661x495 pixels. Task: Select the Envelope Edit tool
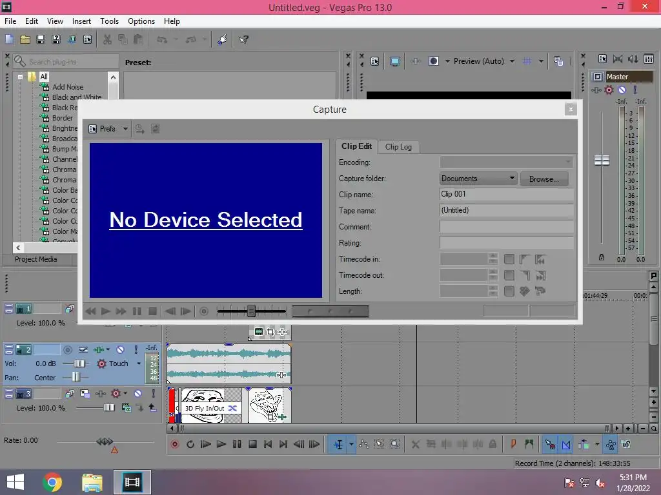point(364,444)
